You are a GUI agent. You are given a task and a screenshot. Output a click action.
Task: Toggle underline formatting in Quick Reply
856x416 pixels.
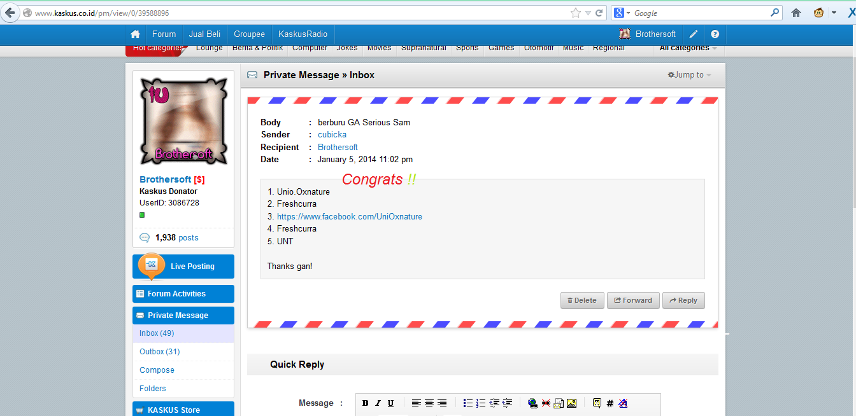[390, 403]
